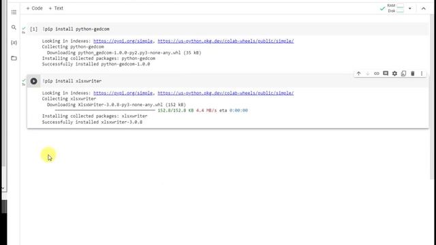Add a new Code cell

click(x=34, y=8)
